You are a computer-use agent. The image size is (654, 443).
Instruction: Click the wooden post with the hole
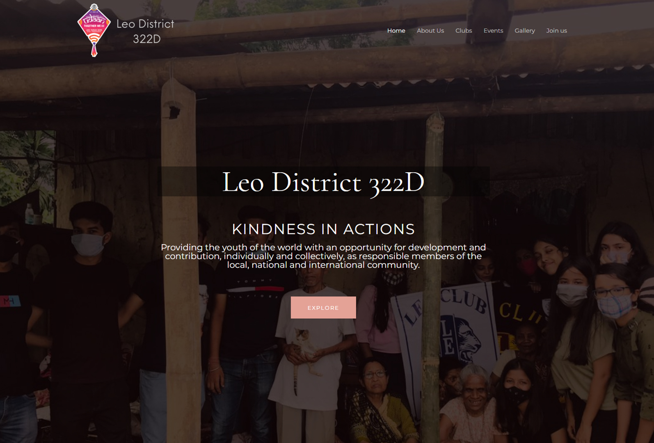pyautogui.click(x=178, y=205)
